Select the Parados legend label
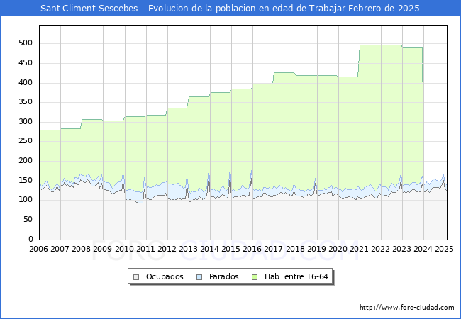Image resolution: width=461 pixels, height=319 pixels. (x=223, y=276)
